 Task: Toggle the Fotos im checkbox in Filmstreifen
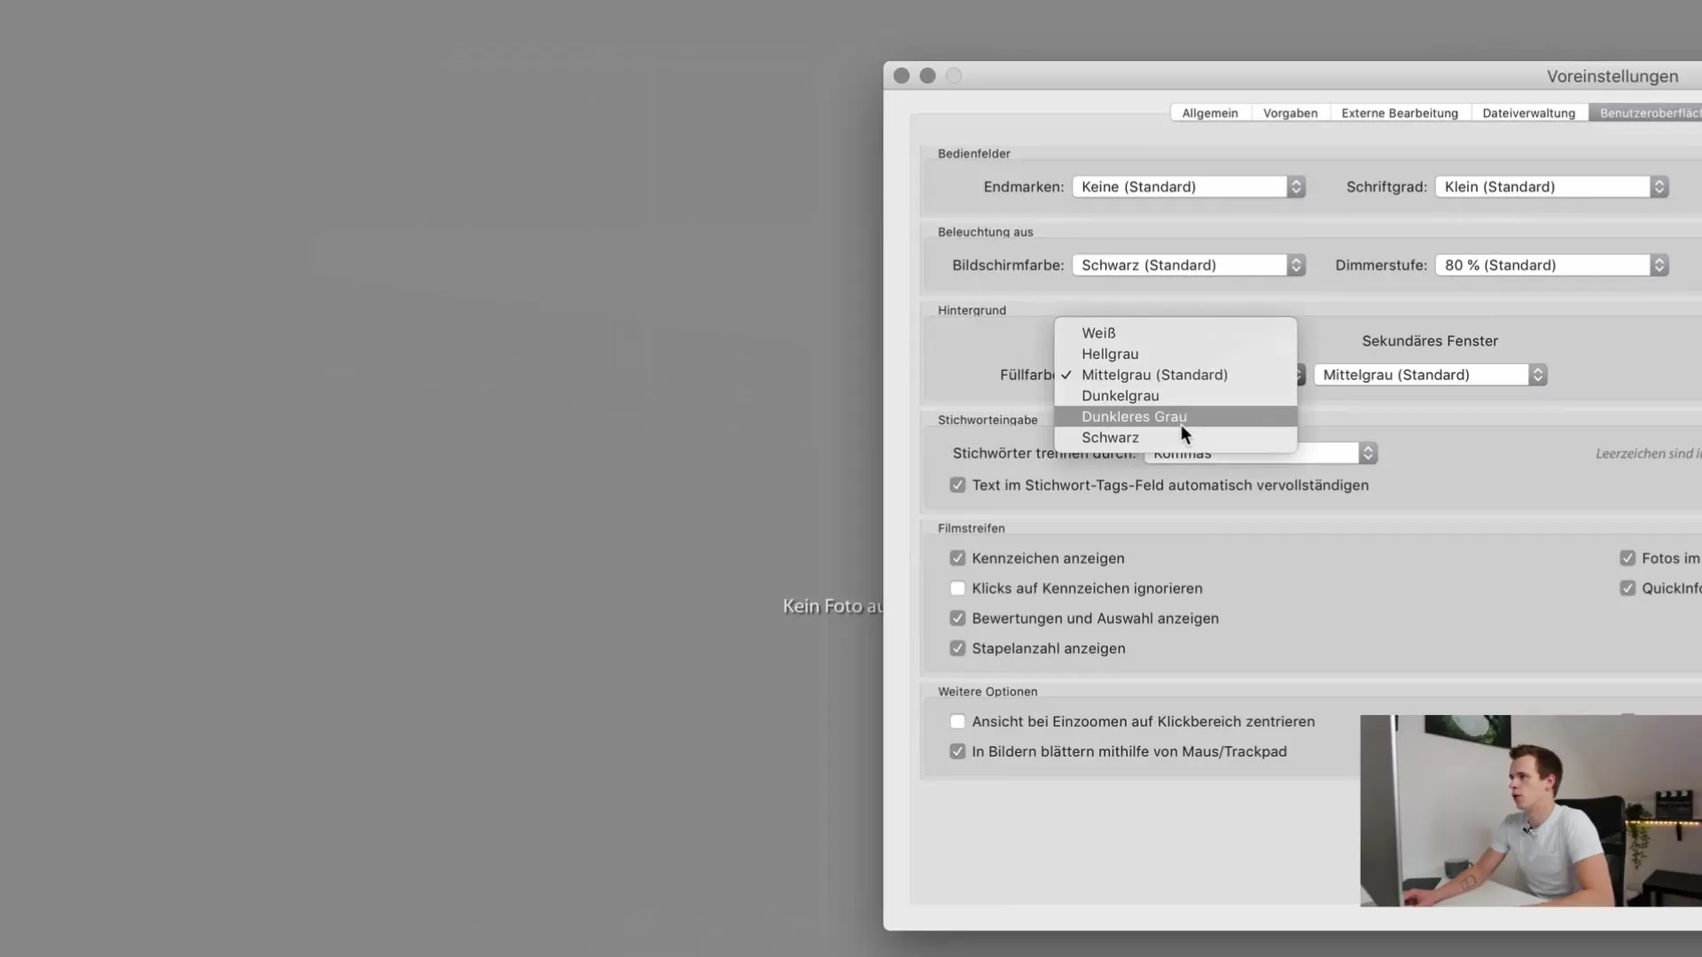tap(1628, 558)
